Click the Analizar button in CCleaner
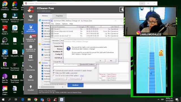The height and width of the screenshot is (102, 181). coord(76,85)
